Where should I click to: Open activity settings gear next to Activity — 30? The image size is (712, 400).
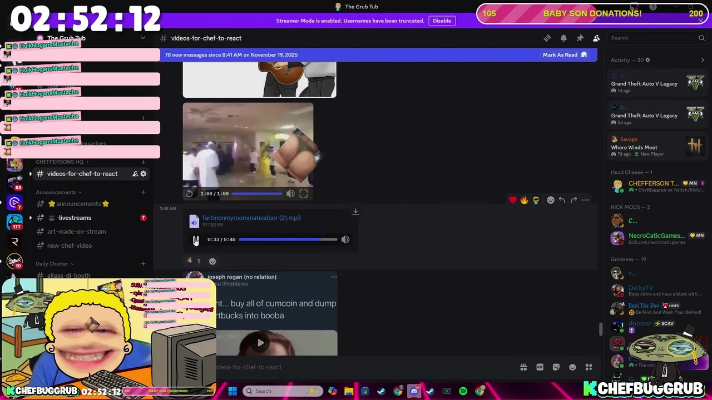click(647, 60)
